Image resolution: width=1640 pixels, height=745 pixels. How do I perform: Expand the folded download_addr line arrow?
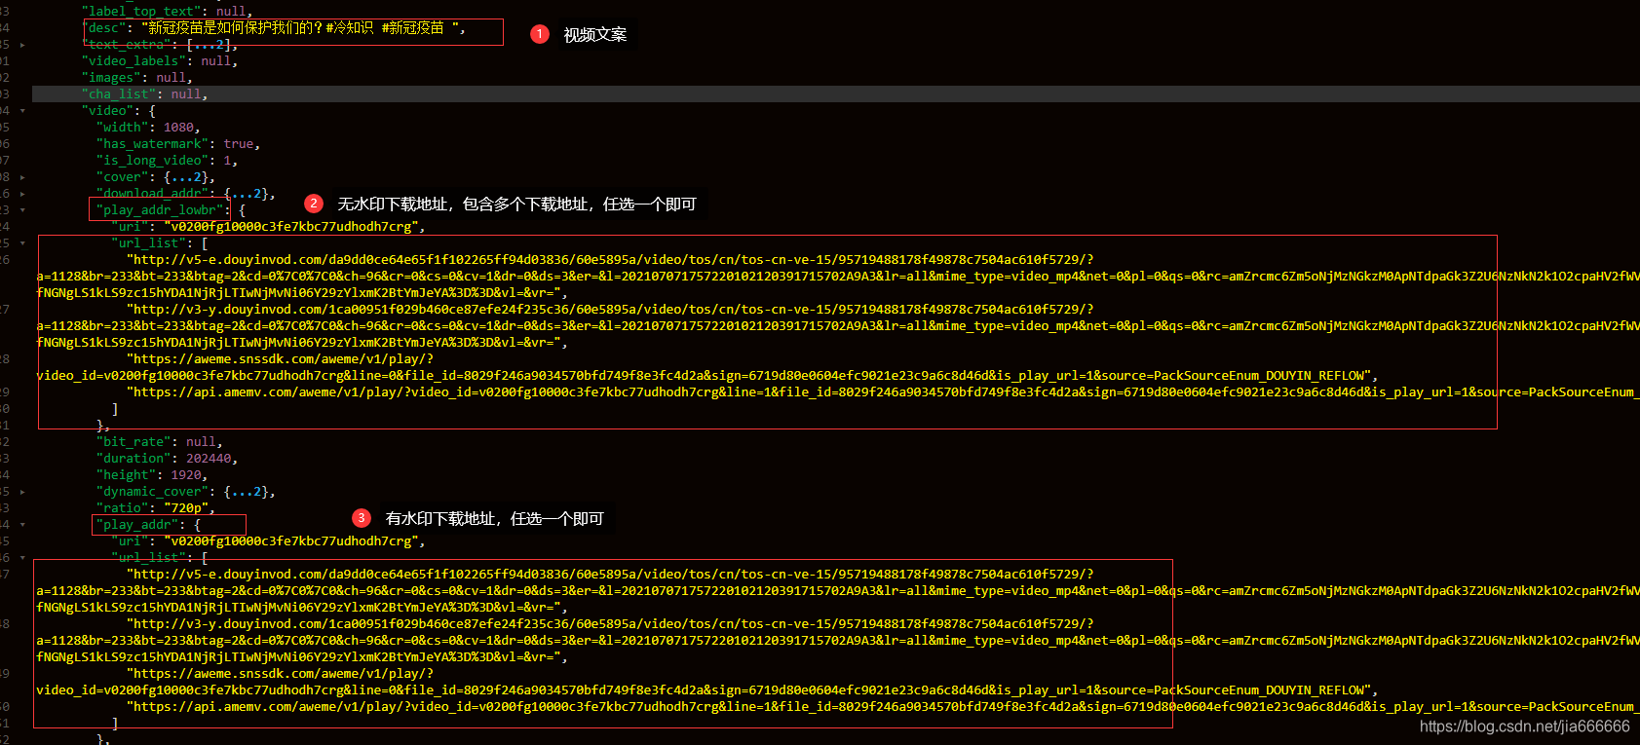(x=22, y=194)
